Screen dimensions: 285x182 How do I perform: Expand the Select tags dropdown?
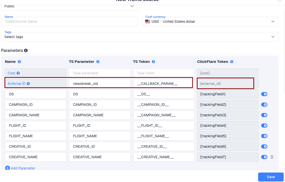tap(140, 37)
